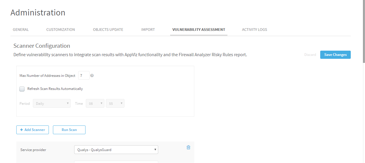
Task: Go to the Objects Update tab
Action: (108, 30)
